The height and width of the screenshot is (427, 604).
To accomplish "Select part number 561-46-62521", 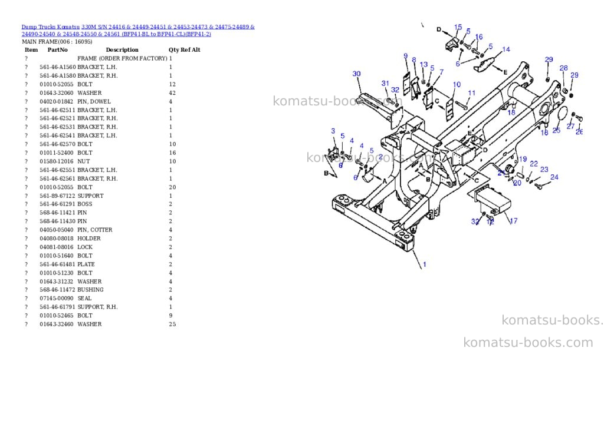I will pyautogui.click(x=57, y=118).
